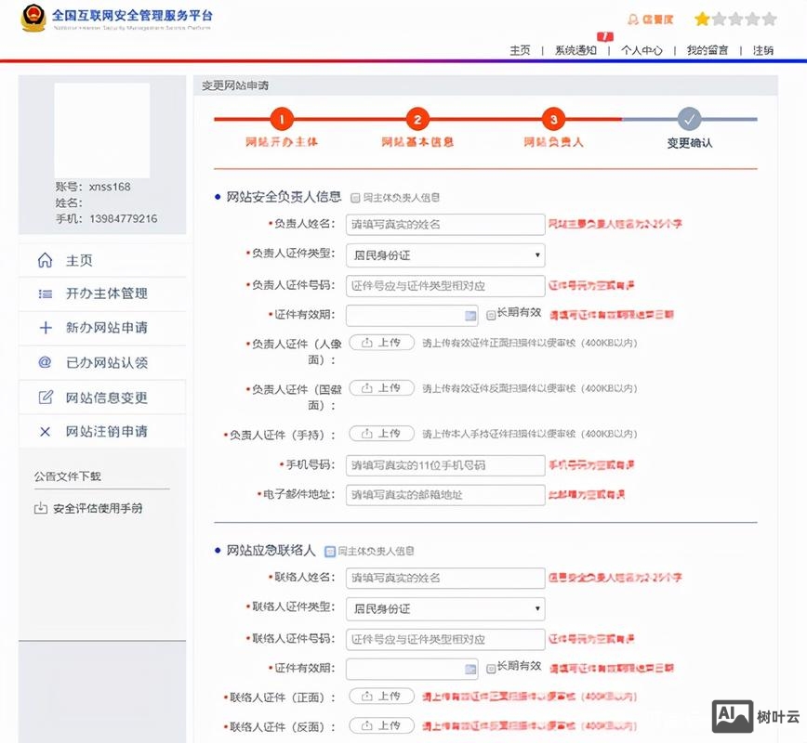The image size is (807, 743).
Task: Upload the 负责人证件 portrait side photo
Action: coord(382,344)
